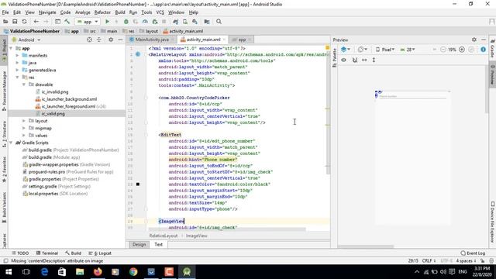The height and width of the screenshot is (279, 496).
Task: Open the File menu
Action: [x=5, y=12]
